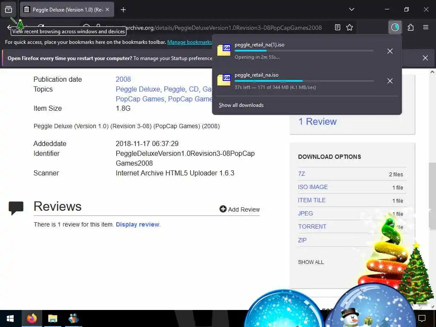436x327 pixels.
Task: Open the PopCap Games topic link
Action: tap(140, 99)
